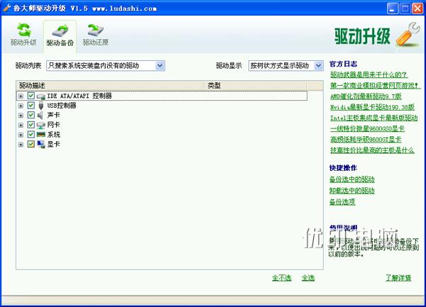The width and height of the screenshot is (426, 307).
Task: Open the 驱动武器是用来干什么的? link
Action: [x=368, y=74]
